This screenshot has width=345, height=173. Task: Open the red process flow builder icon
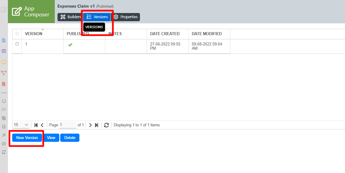(4, 73)
